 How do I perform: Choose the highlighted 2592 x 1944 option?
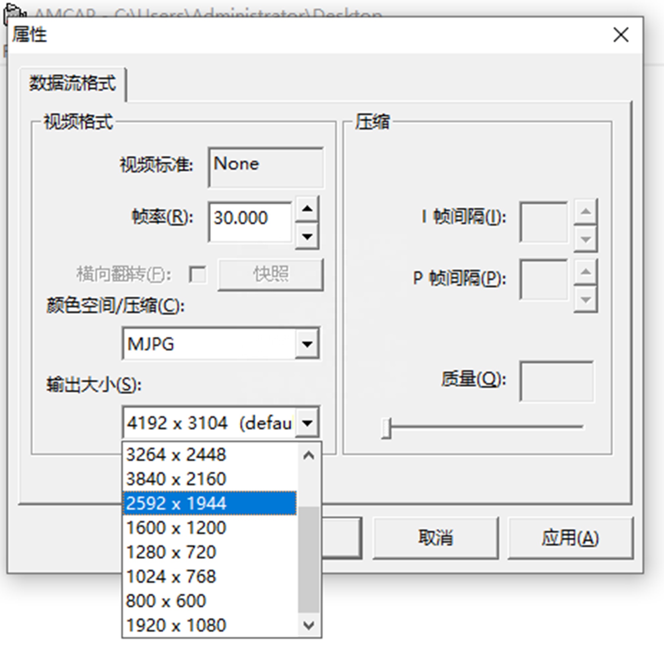pos(209,503)
